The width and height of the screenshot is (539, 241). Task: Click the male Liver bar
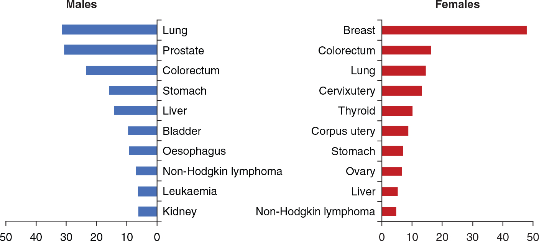pyautogui.click(x=135, y=111)
